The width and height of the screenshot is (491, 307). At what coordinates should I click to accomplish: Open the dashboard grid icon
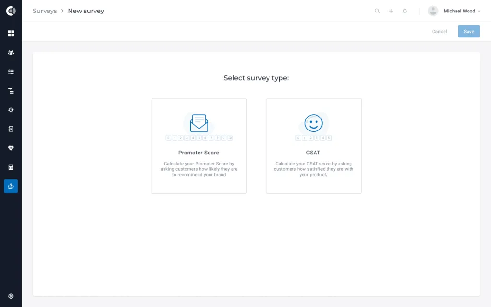(11, 33)
